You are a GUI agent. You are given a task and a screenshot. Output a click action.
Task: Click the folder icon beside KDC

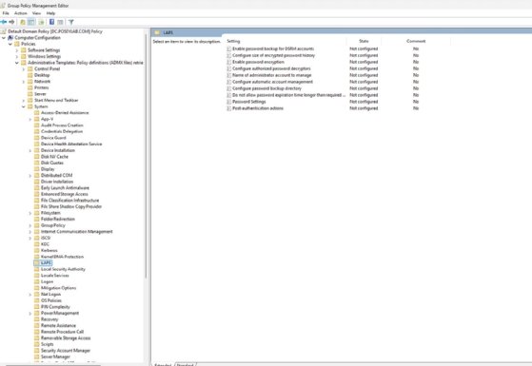[37, 244]
